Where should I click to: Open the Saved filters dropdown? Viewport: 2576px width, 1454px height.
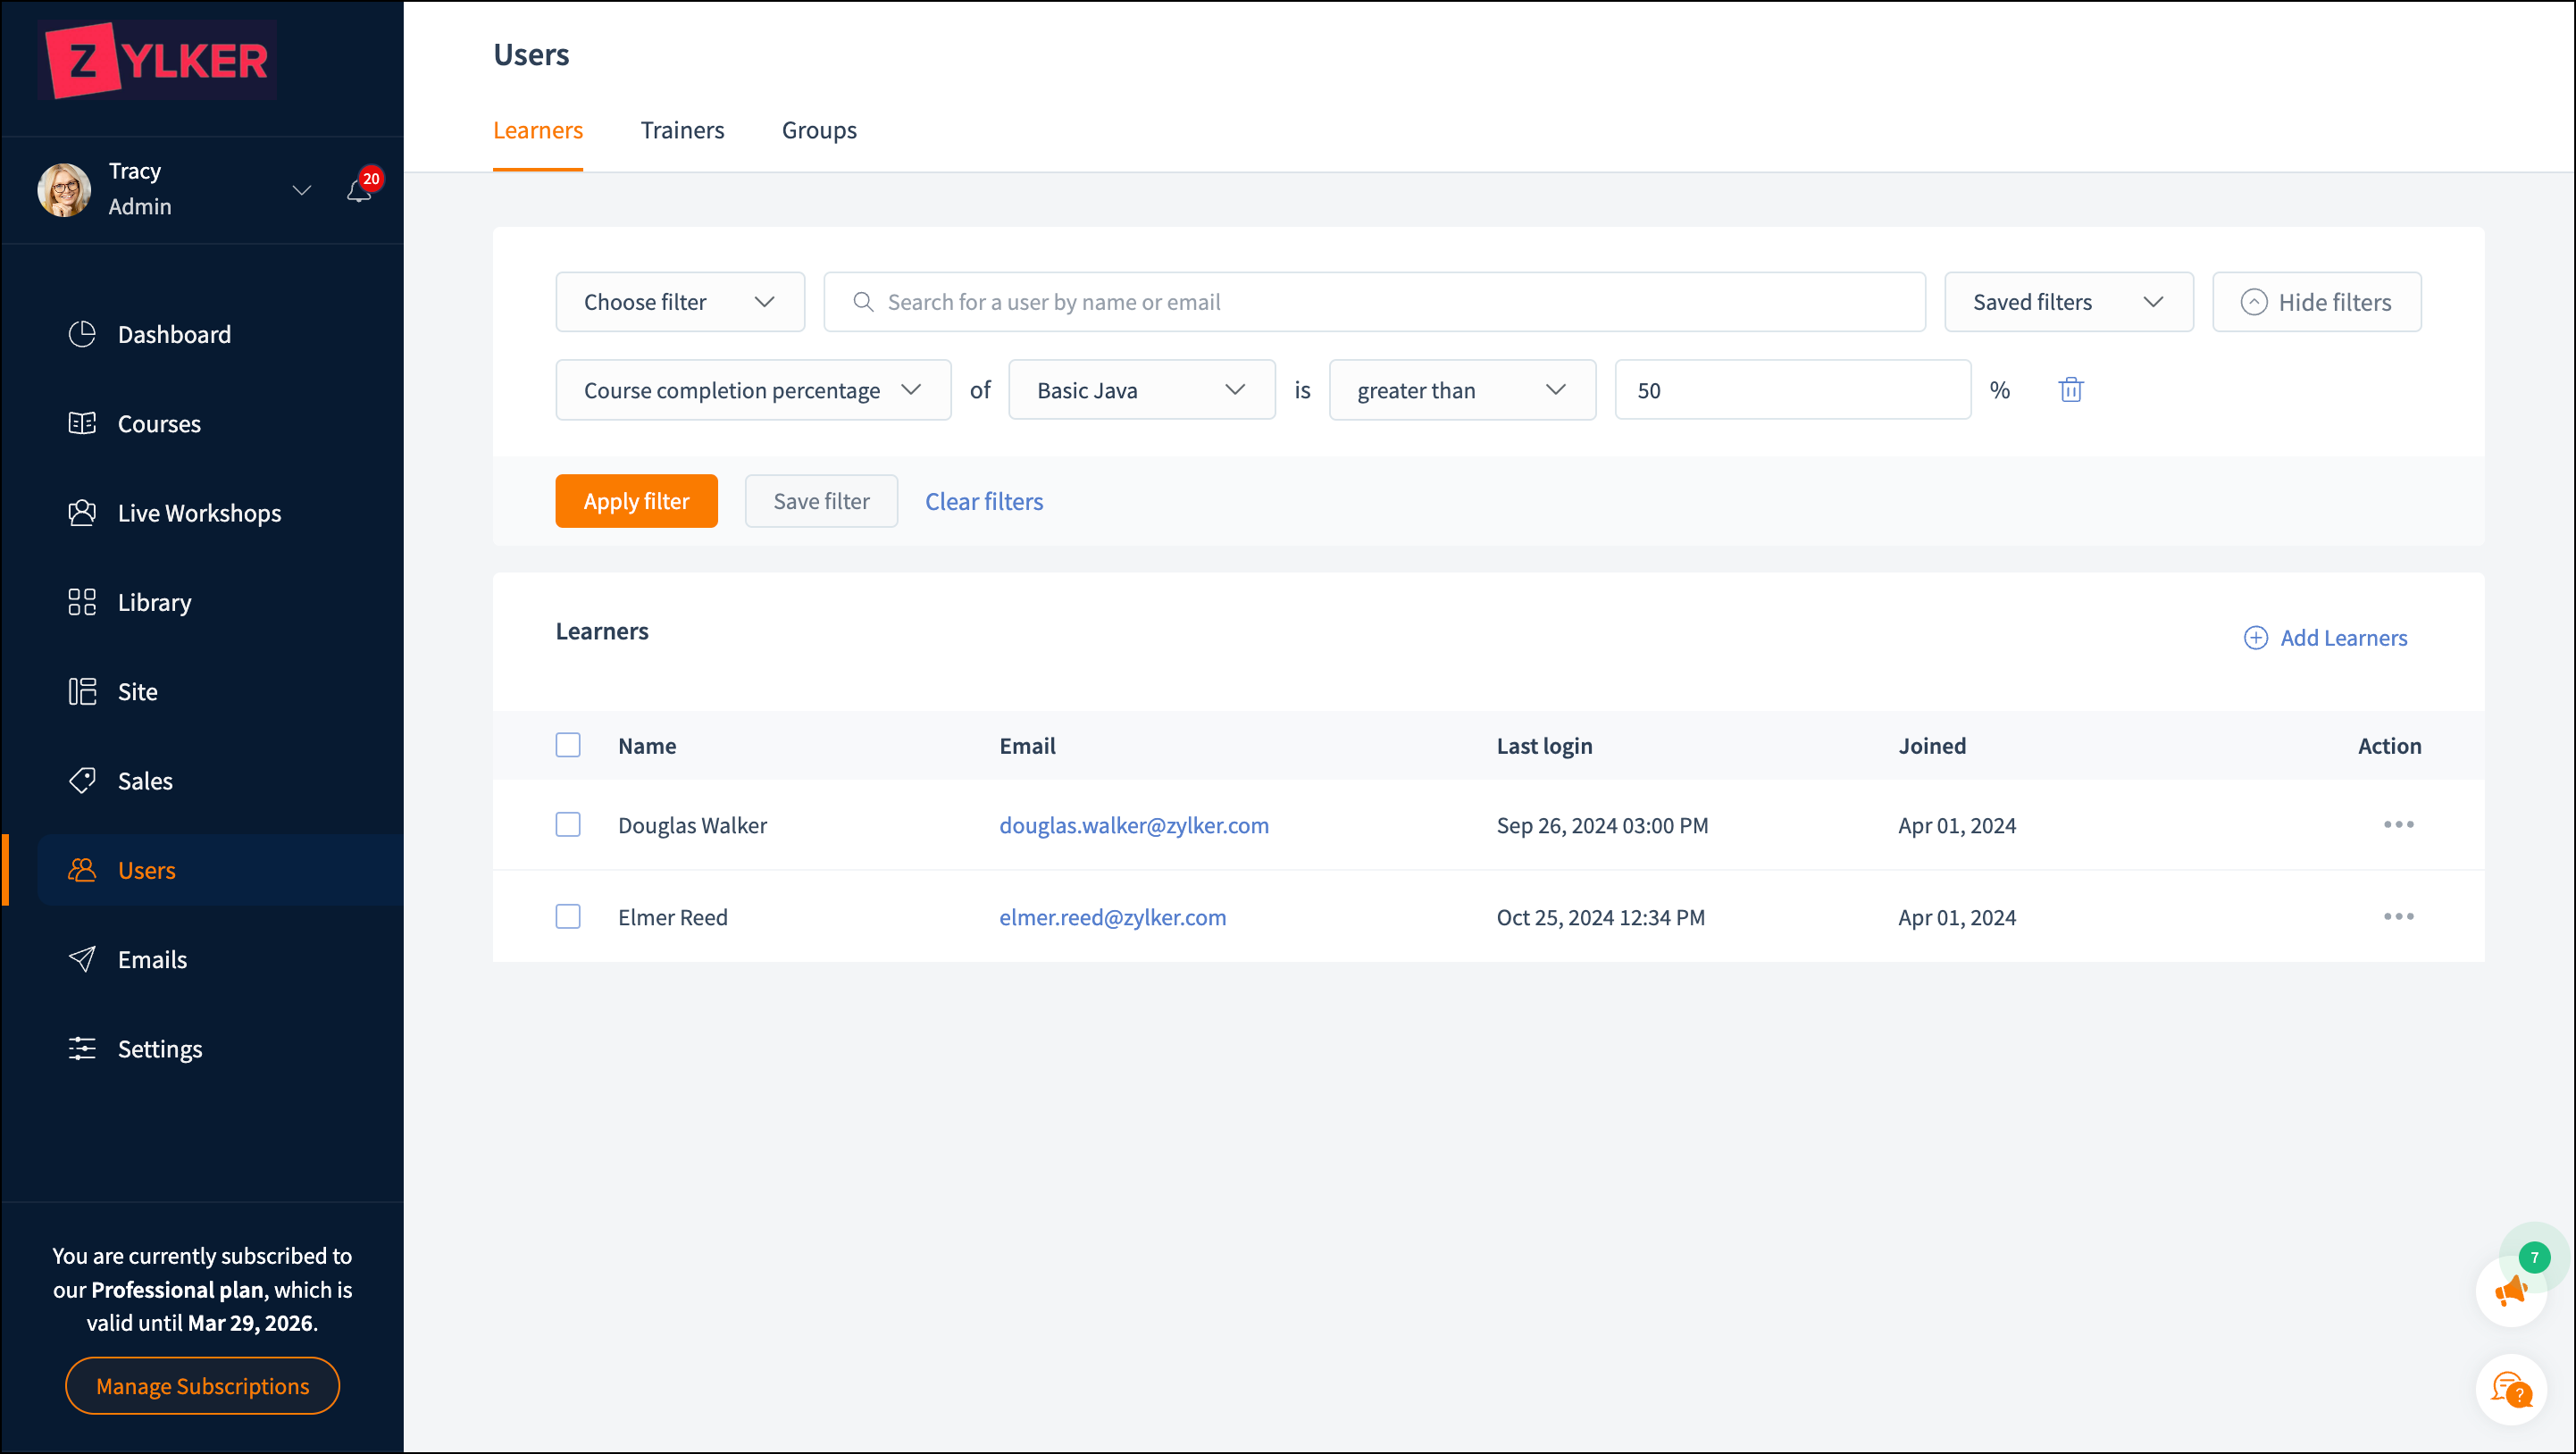point(2068,302)
